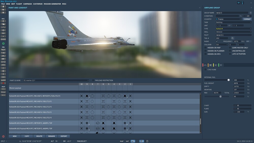This screenshot has height=143, width=254.
Task: Open the AM modulation dropdown
Action: [x=249, y=41]
